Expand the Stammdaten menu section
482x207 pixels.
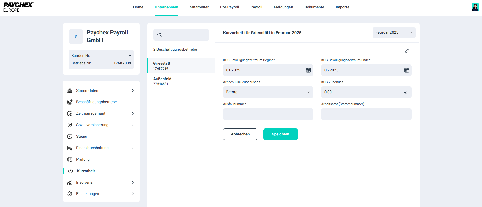(133, 90)
